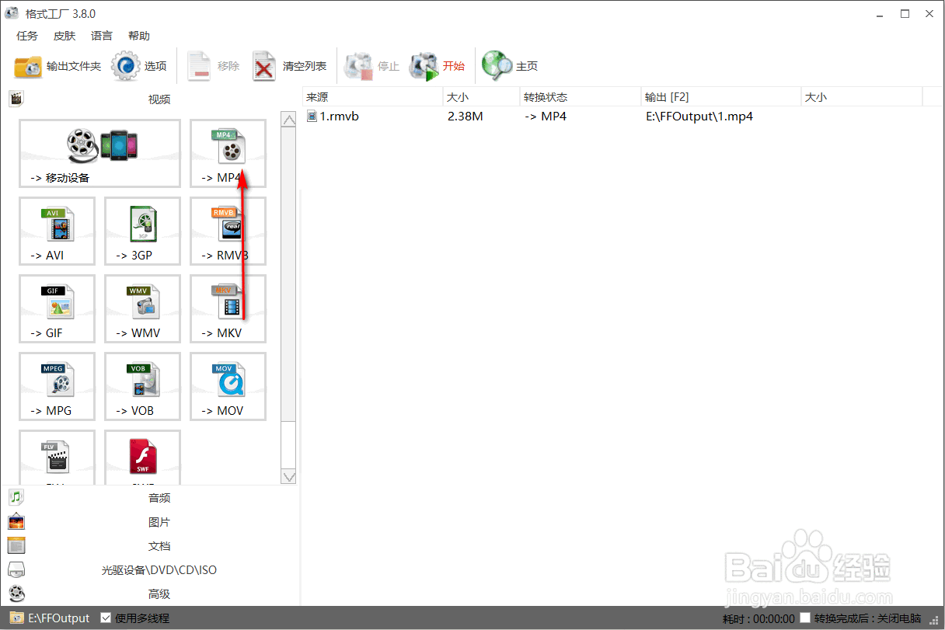Open the 帮助 help menu
This screenshot has height=630, width=945.
point(139,36)
